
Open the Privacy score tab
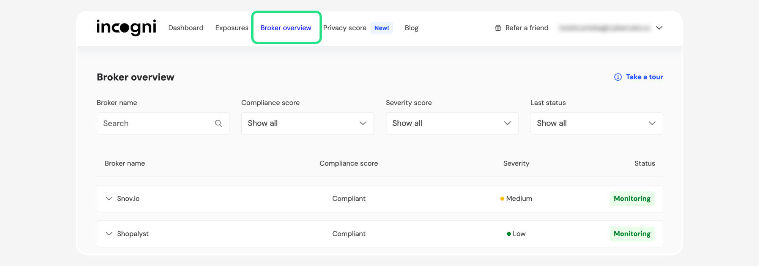click(345, 28)
